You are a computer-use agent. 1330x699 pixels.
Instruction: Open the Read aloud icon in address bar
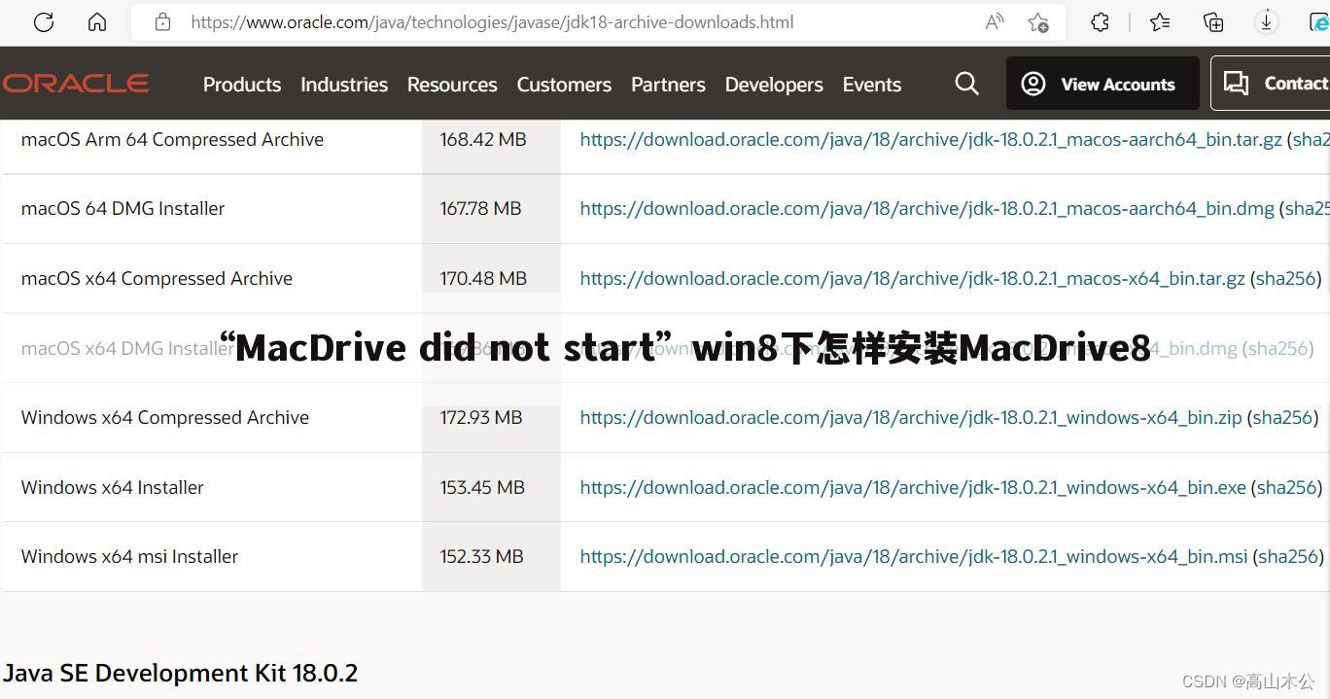click(994, 21)
